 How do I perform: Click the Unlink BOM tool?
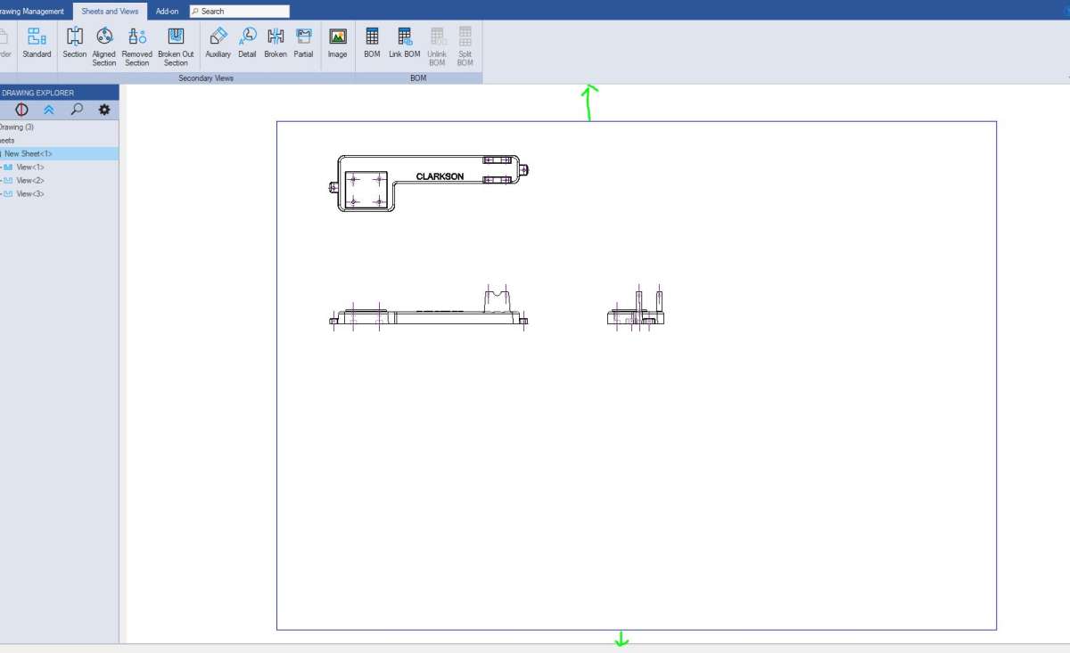437,46
